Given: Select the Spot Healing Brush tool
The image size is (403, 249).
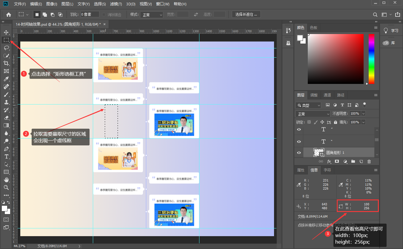Looking at the screenshot, I should [6, 87].
